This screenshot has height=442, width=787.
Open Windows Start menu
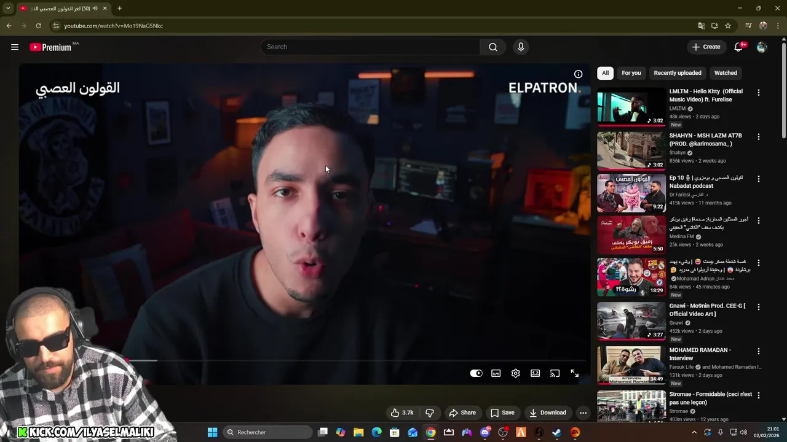(x=212, y=432)
